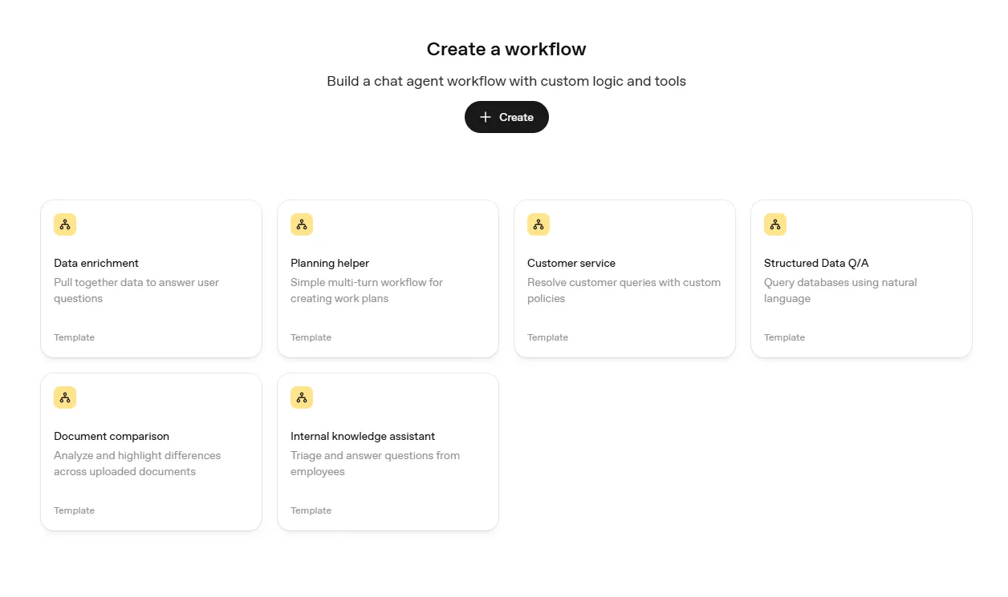Click the plus icon inside the Create button
Screen dimensions: 1008x597
[x=485, y=117]
